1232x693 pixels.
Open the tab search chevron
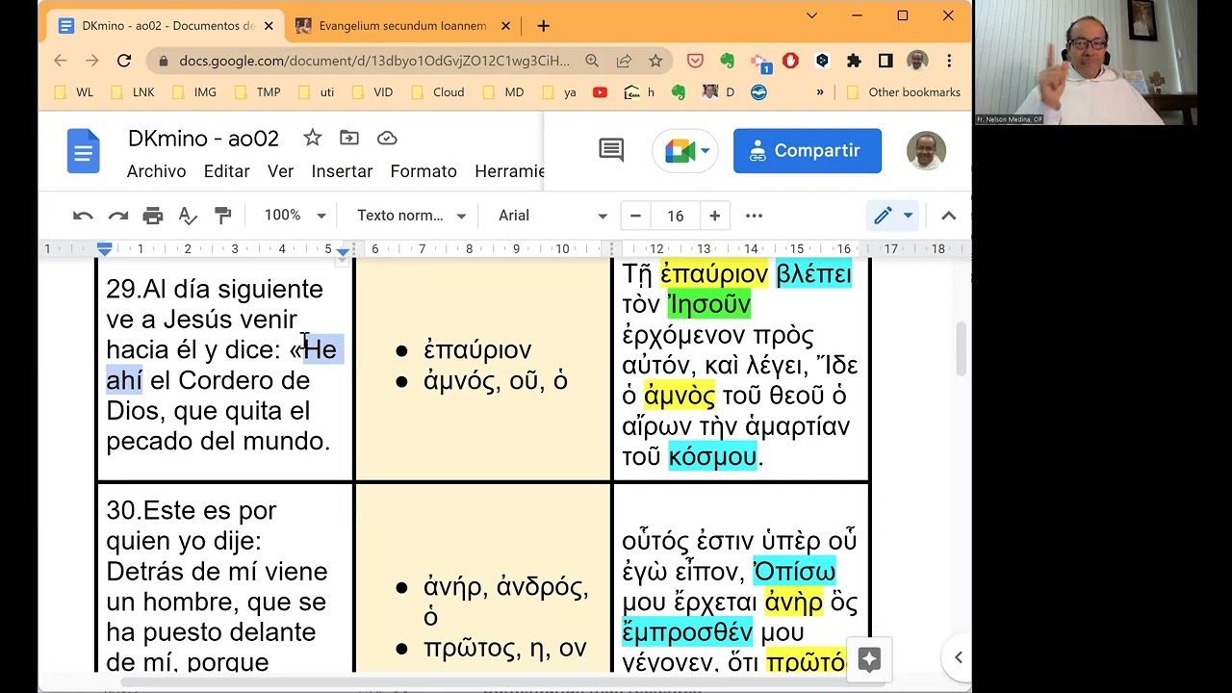click(x=811, y=15)
